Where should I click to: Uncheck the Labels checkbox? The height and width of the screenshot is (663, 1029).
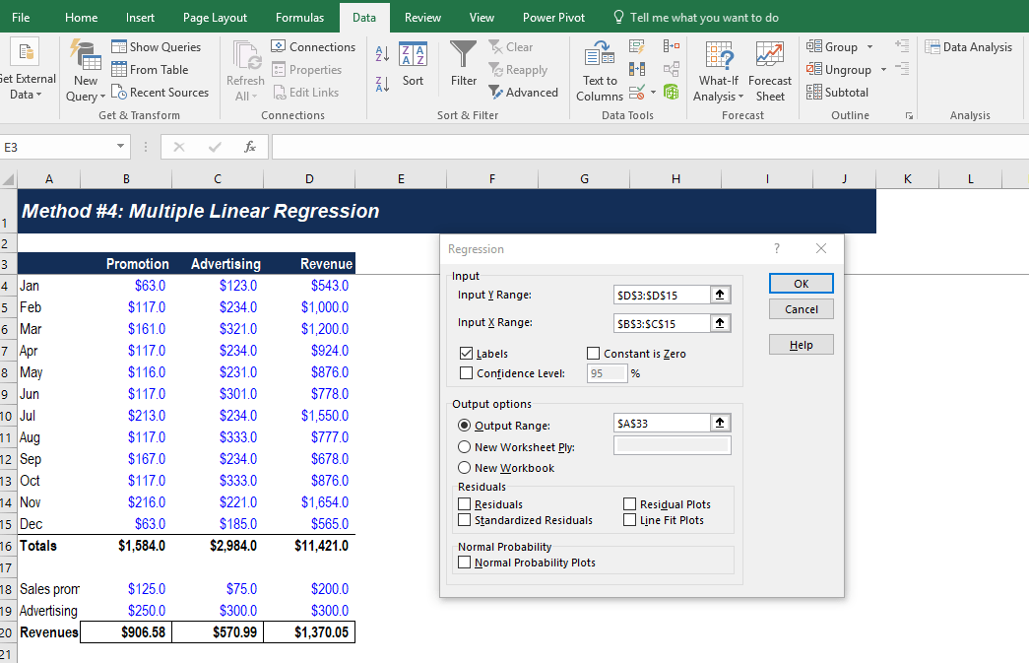pyautogui.click(x=467, y=354)
